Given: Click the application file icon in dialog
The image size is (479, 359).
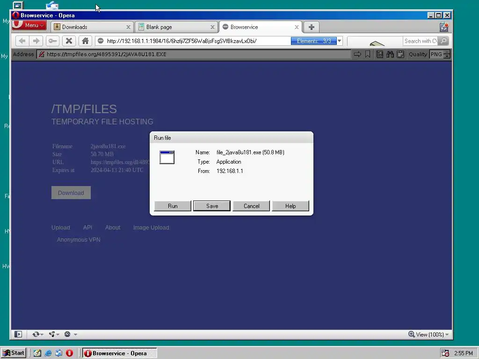Looking at the screenshot, I should (x=167, y=157).
